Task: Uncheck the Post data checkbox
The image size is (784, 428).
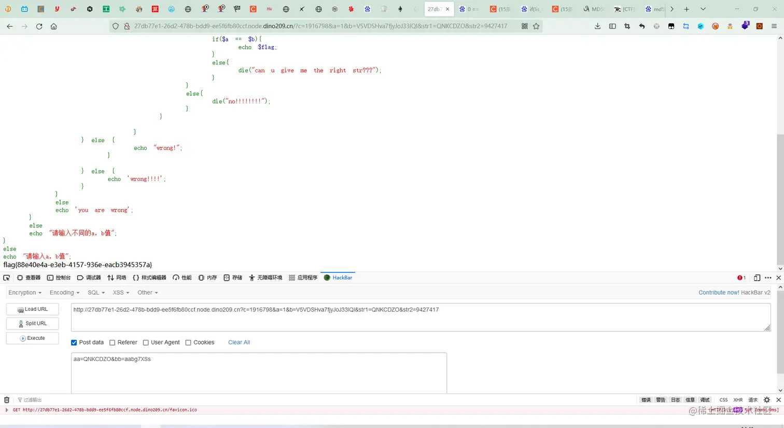Action: tap(74, 342)
